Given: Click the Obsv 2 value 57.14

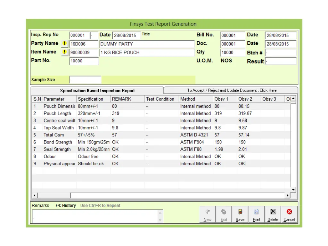Looking at the screenshot, I should point(249,135).
